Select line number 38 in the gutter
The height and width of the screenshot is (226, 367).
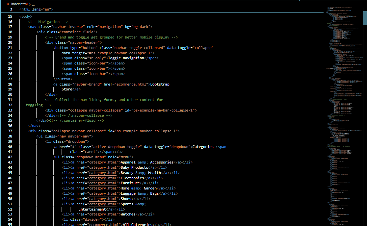coord(10,136)
